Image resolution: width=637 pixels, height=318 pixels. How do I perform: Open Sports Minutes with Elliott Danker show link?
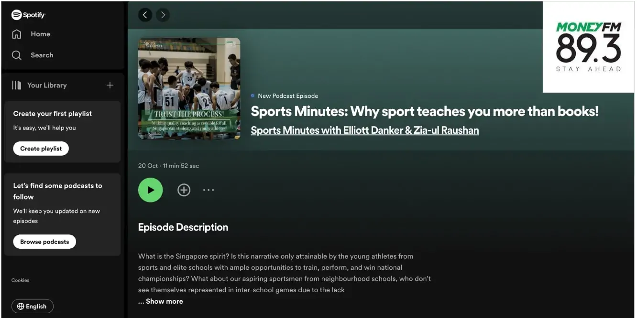(364, 130)
